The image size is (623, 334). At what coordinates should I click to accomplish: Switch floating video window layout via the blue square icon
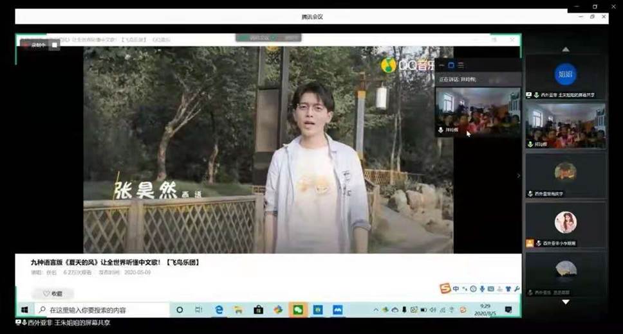tap(451, 66)
